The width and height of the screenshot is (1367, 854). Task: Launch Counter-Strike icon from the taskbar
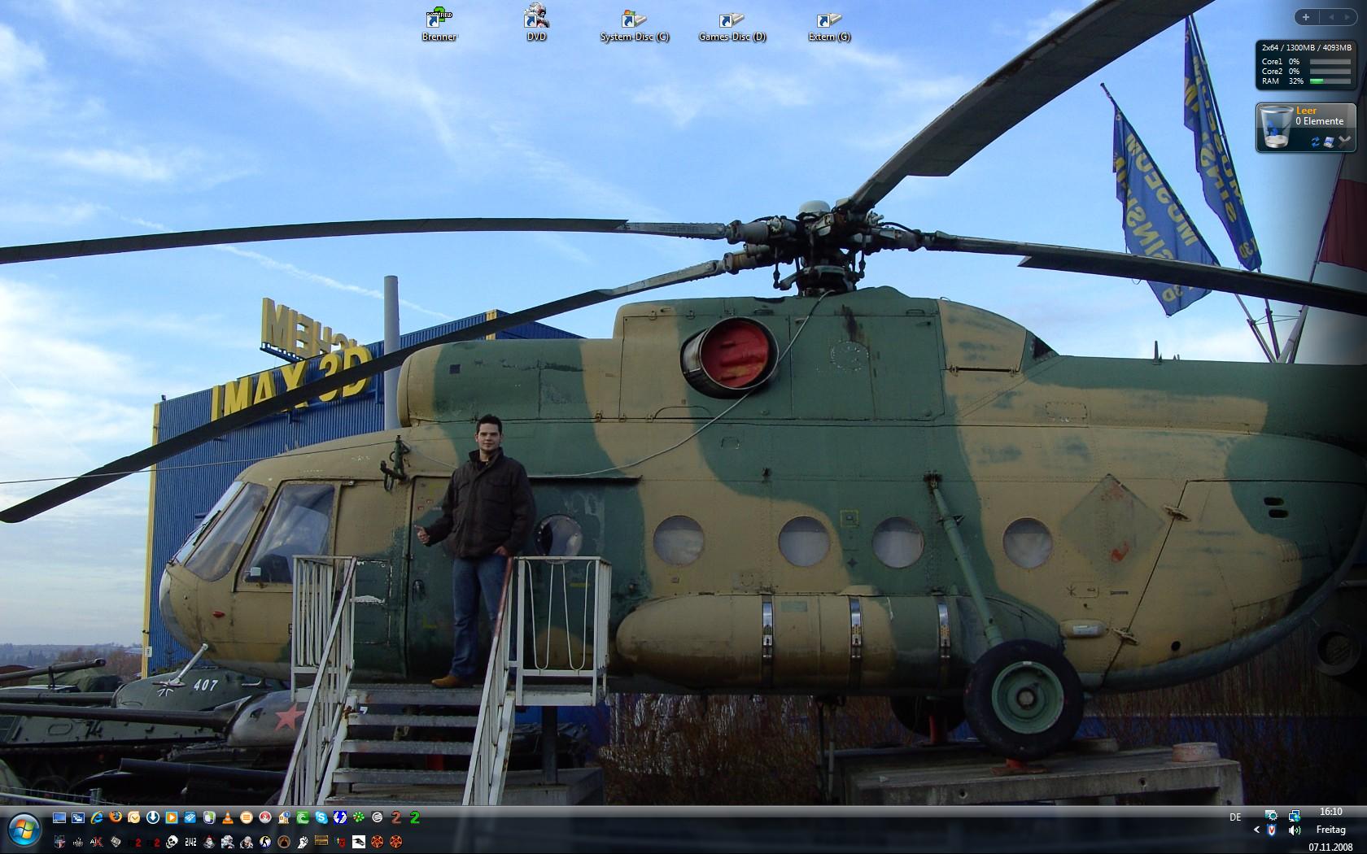[265, 842]
